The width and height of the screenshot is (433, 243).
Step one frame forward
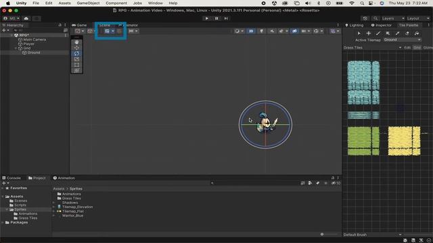click(x=226, y=18)
